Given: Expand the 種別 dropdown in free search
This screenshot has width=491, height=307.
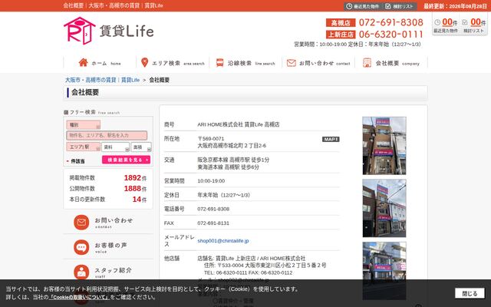Looking at the screenshot, I should [84, 125].
